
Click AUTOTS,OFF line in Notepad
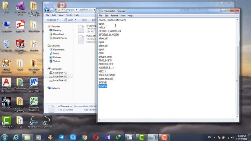click(x=106, y=64)
